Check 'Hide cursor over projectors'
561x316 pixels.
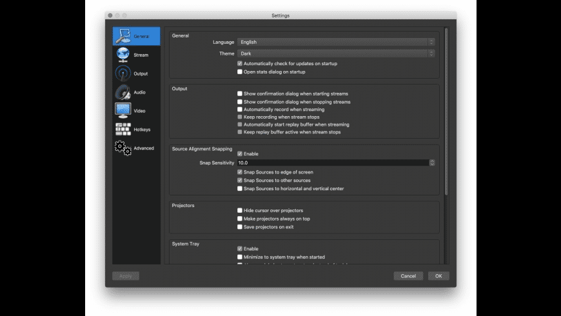[240, 210]
